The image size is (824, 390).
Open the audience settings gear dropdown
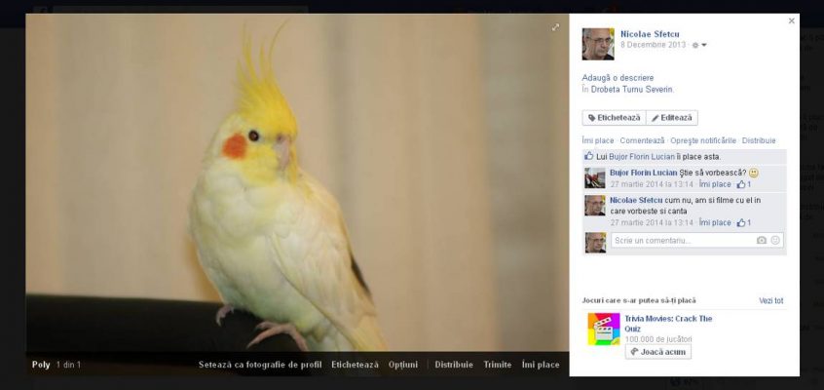pyautogui.click(x=699, y=45)
